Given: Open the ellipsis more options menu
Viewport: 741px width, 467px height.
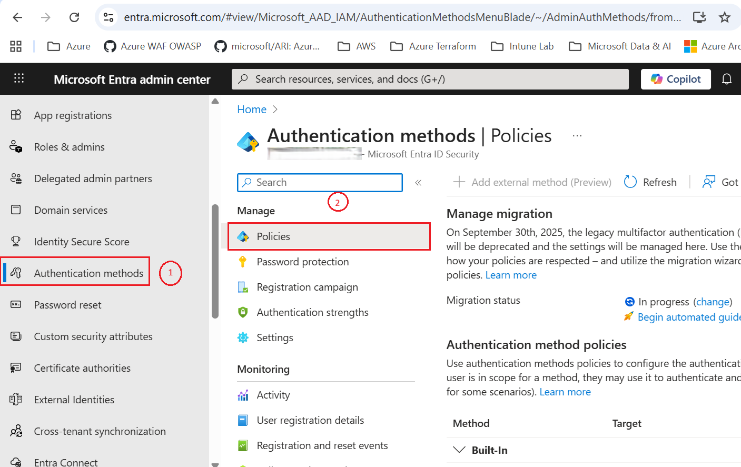Looking at the screenshot, I should [577, 136].
